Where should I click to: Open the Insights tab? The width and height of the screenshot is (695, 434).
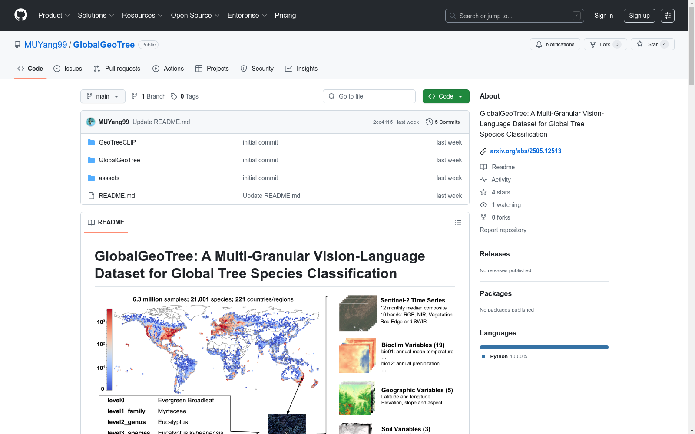[x=301, y=69]
